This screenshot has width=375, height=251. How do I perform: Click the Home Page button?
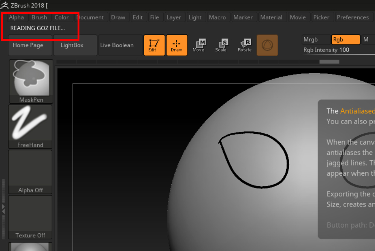[30, 45]
